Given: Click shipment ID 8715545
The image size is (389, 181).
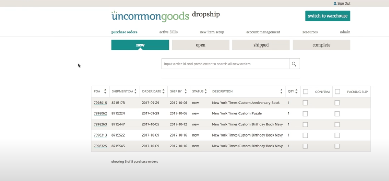Looking at the screenshot, I should (x=118, y=146).
